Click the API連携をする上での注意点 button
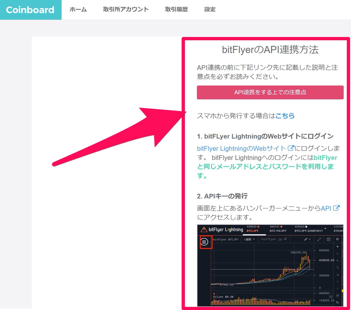 [270, 92]
